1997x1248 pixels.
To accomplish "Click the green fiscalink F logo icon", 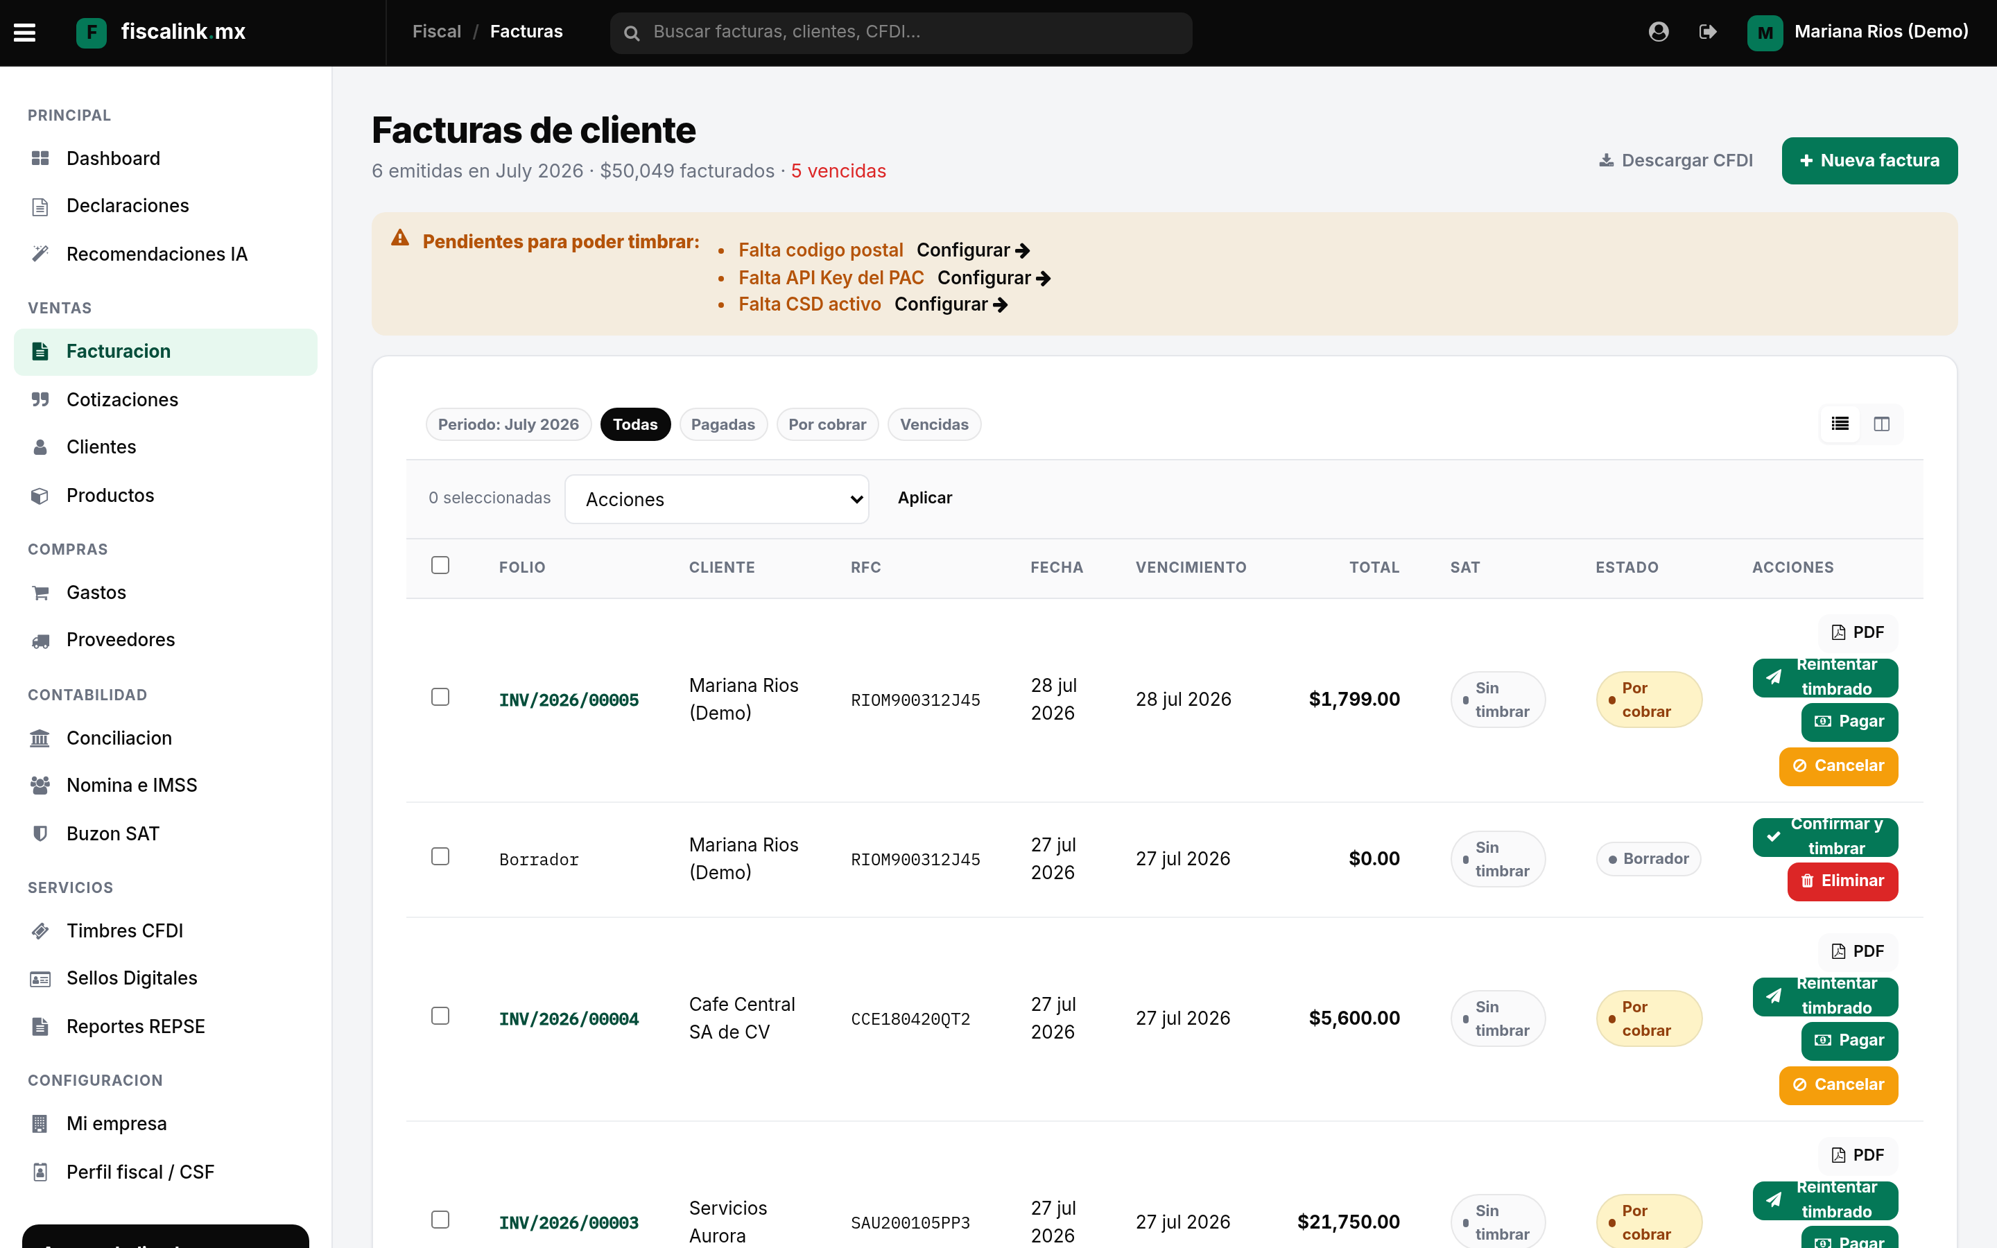I will point(92,32).
